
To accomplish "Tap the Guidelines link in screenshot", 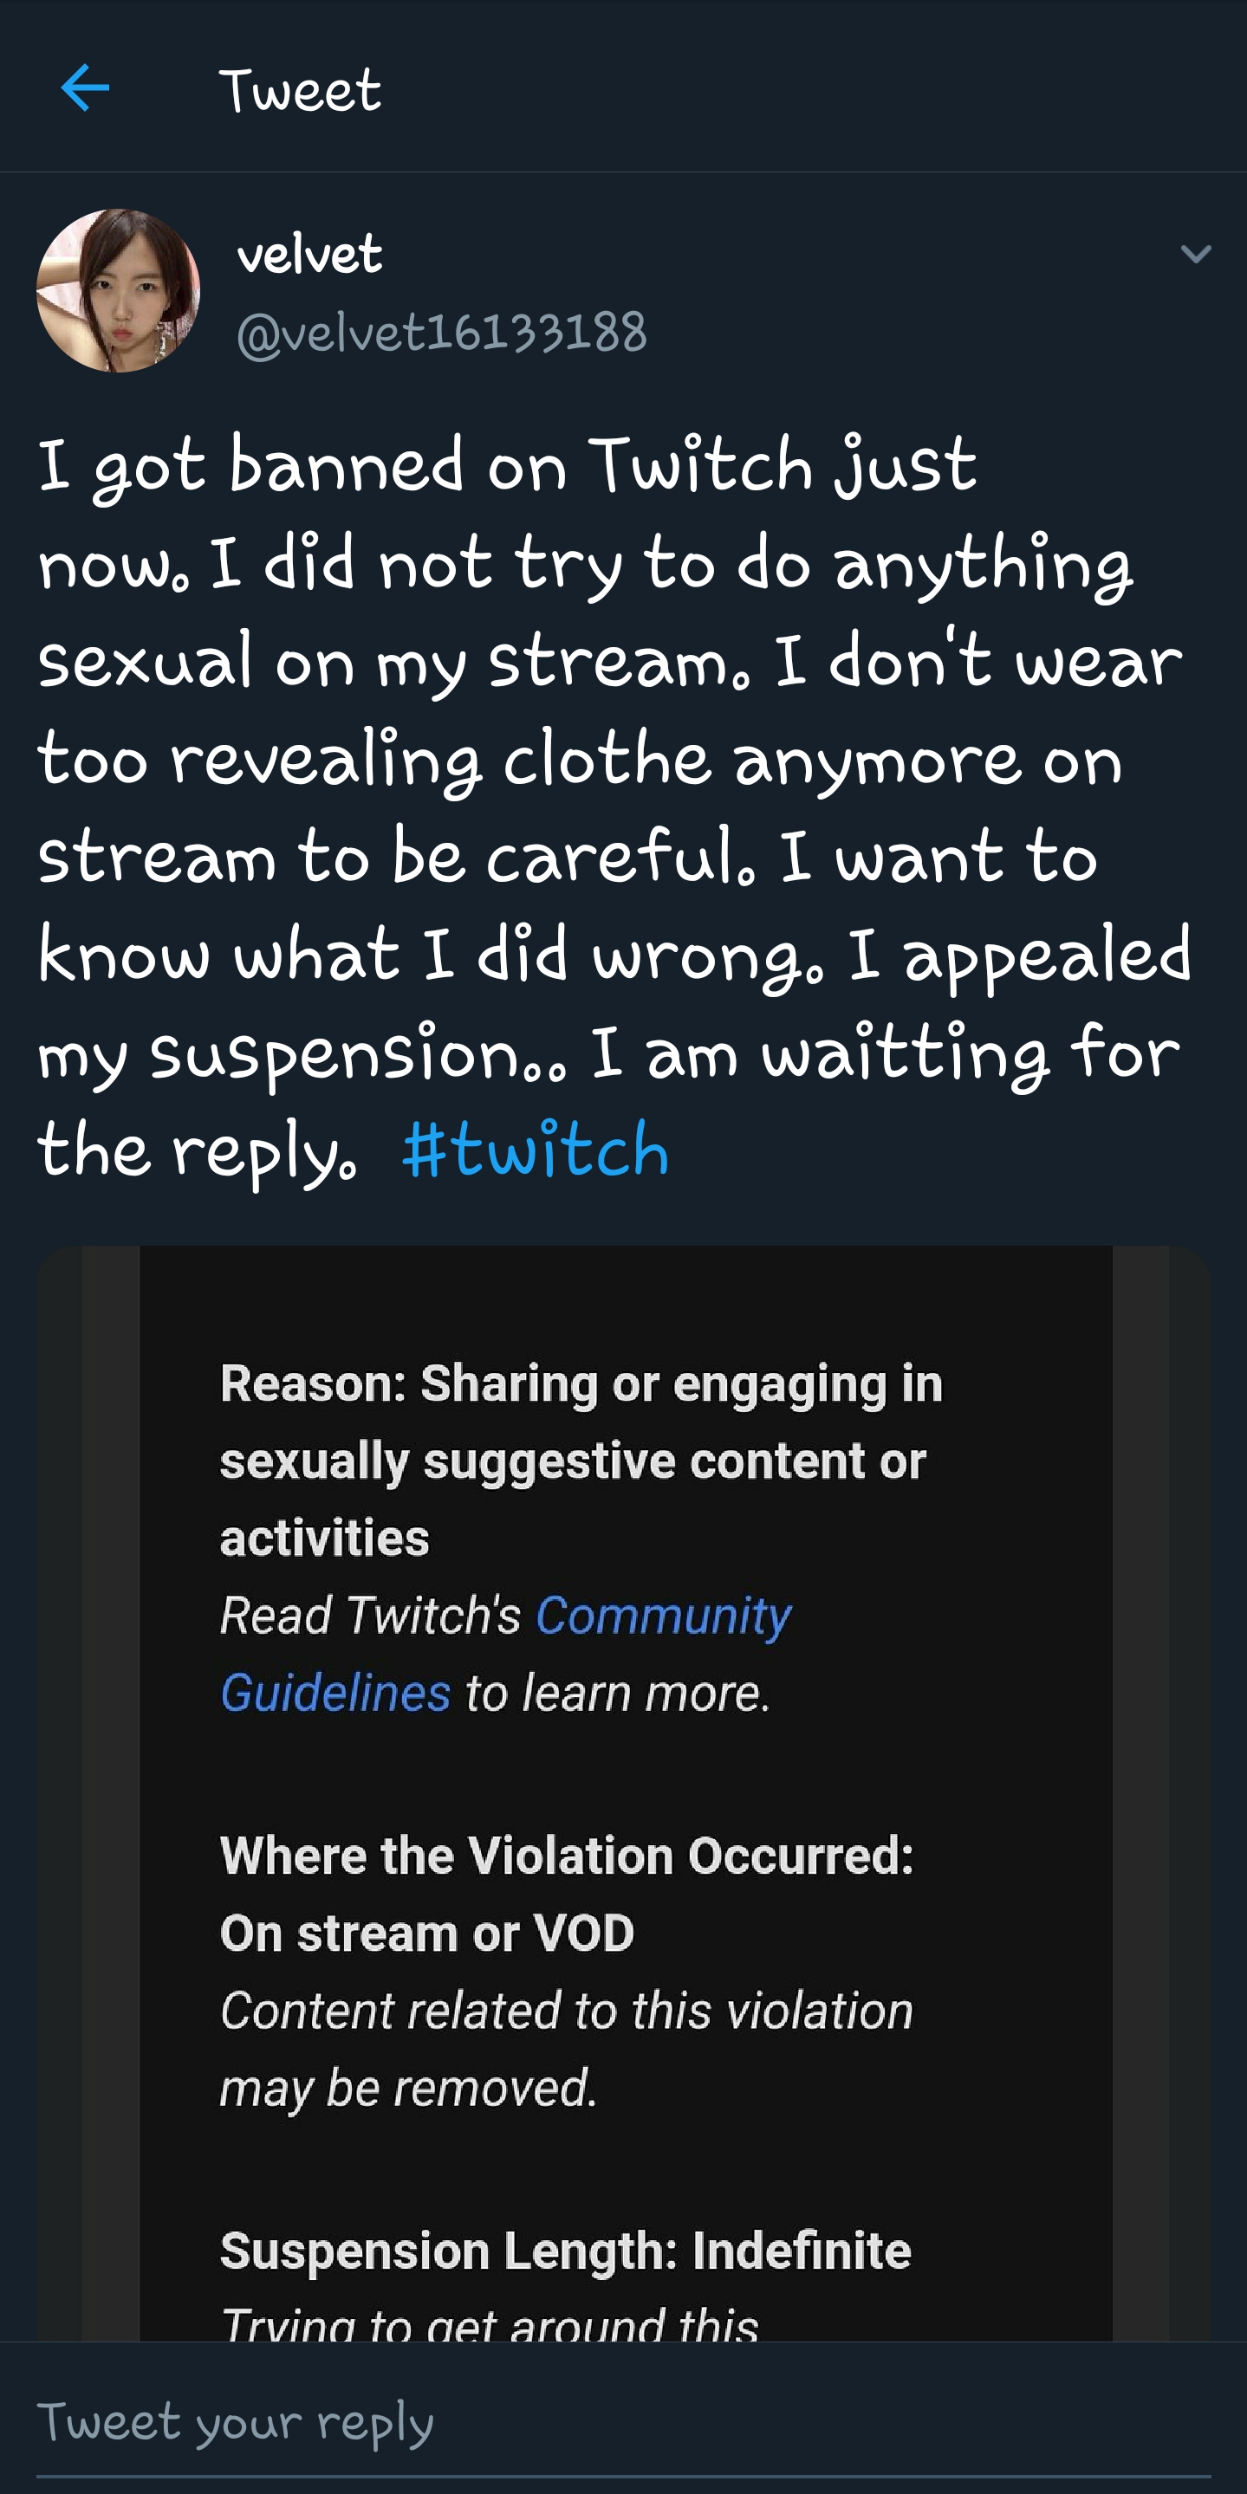I will tap(335, 1693).
